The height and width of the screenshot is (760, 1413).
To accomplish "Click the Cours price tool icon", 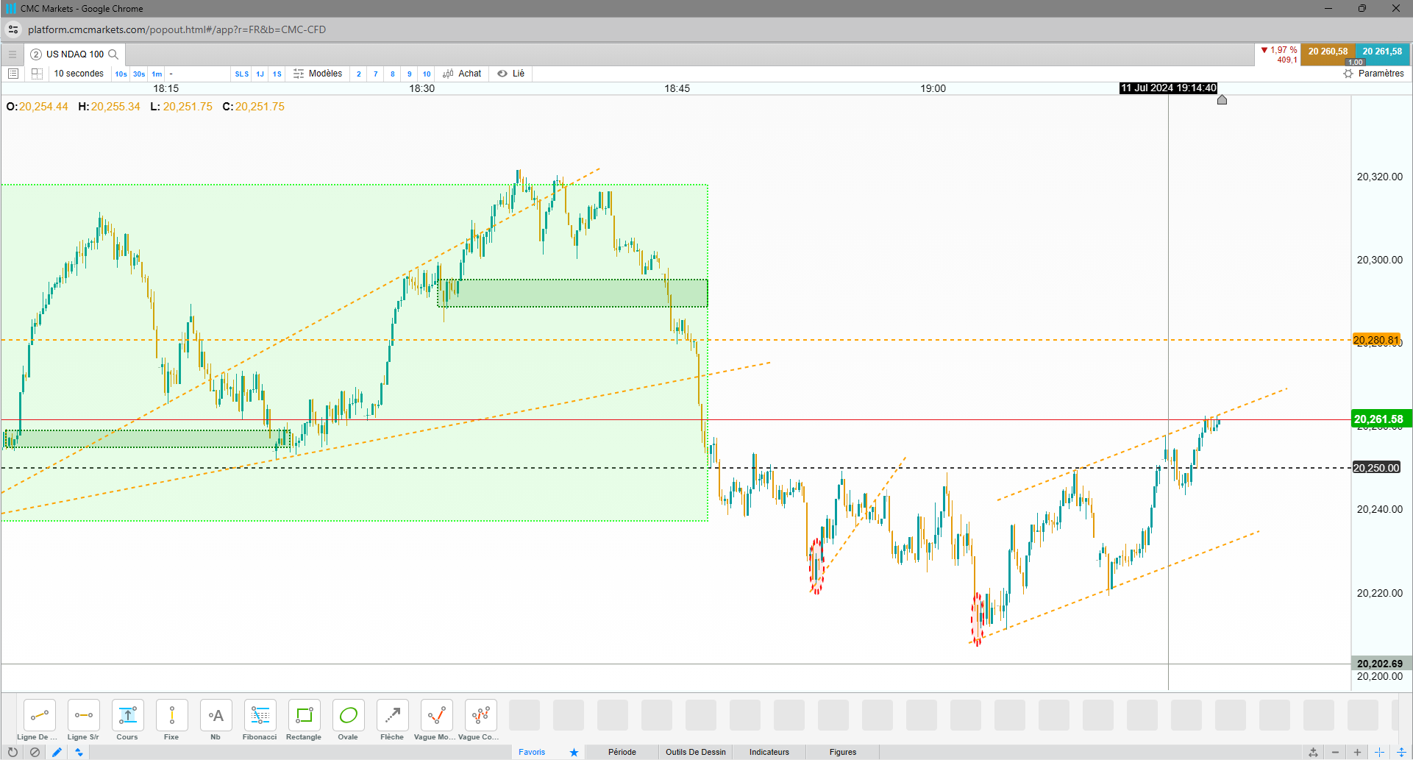I will point(127,715).
